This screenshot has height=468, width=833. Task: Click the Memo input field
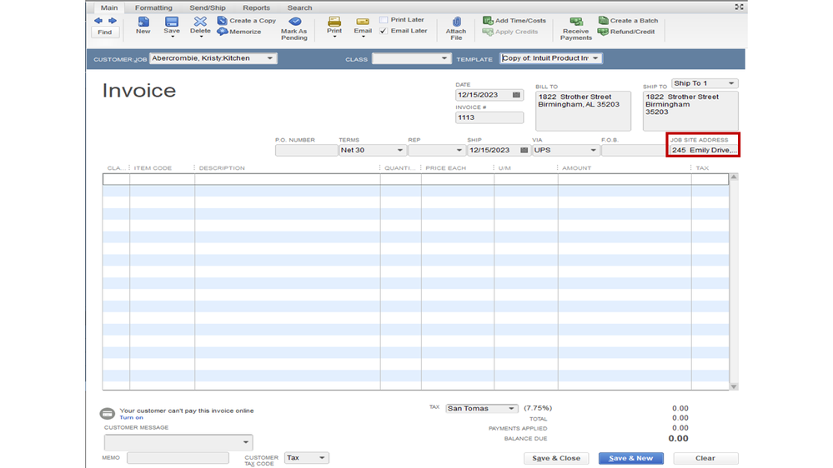[x=178, y=458]
